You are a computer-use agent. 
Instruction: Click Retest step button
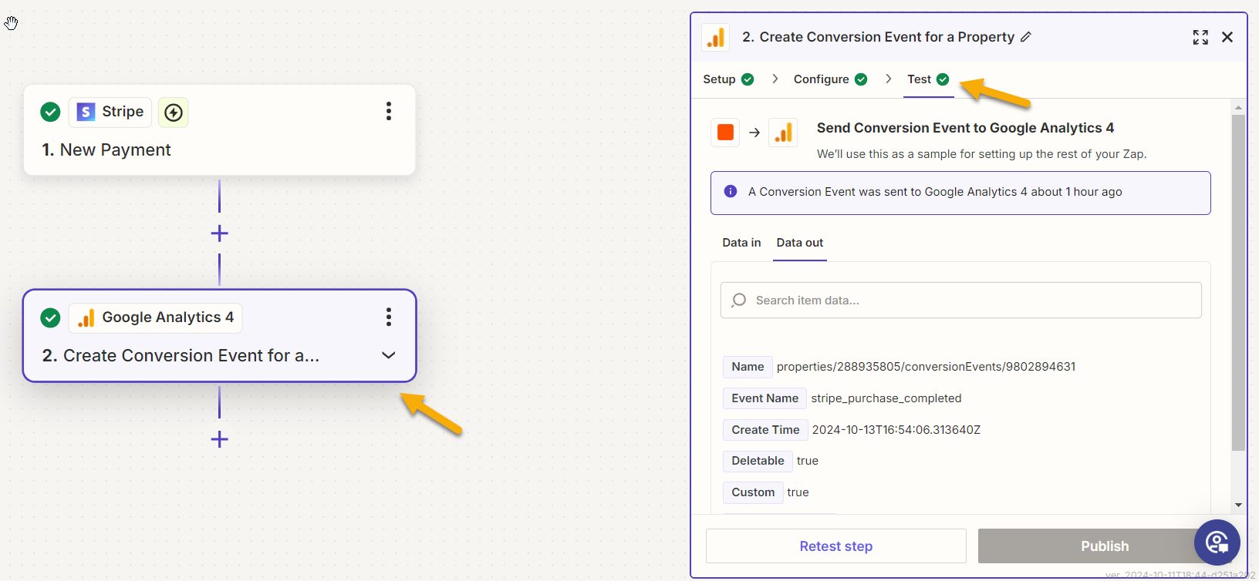pyautogui.click(x=836, y=546)
